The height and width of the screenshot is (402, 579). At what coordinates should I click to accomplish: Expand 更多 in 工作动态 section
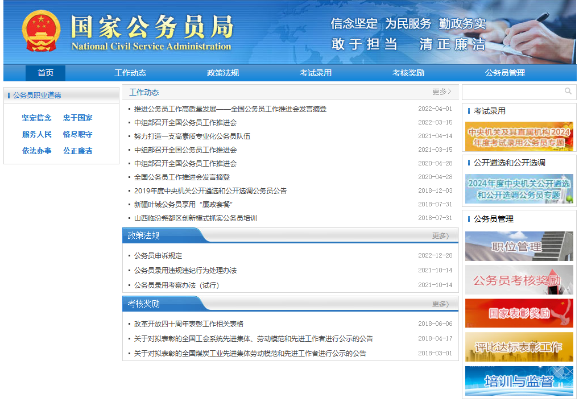click(441, 92)
